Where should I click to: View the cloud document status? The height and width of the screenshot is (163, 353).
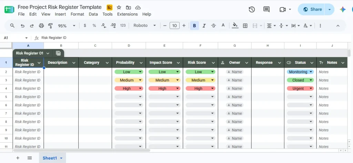[138, 8]
